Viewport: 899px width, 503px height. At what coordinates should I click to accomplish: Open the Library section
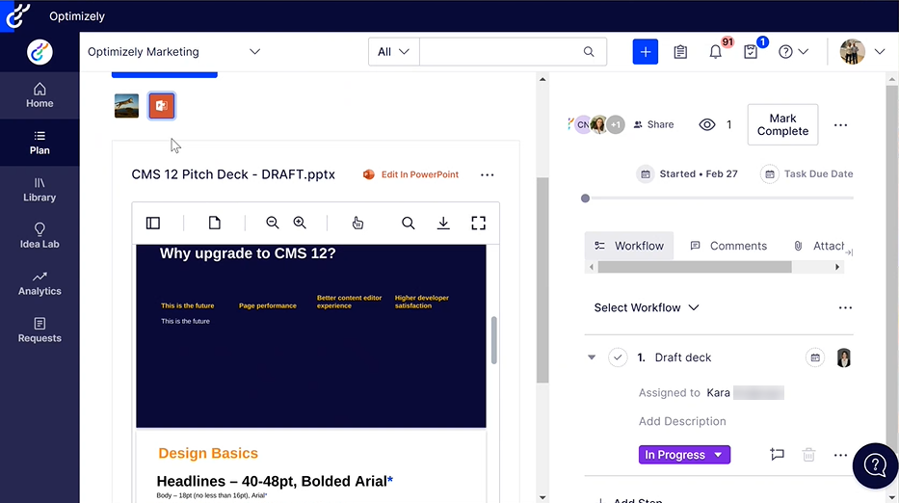pos(40,189)
